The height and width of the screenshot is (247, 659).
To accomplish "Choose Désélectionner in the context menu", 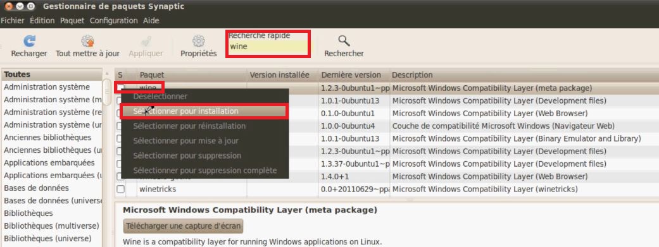I will point(204,96).
